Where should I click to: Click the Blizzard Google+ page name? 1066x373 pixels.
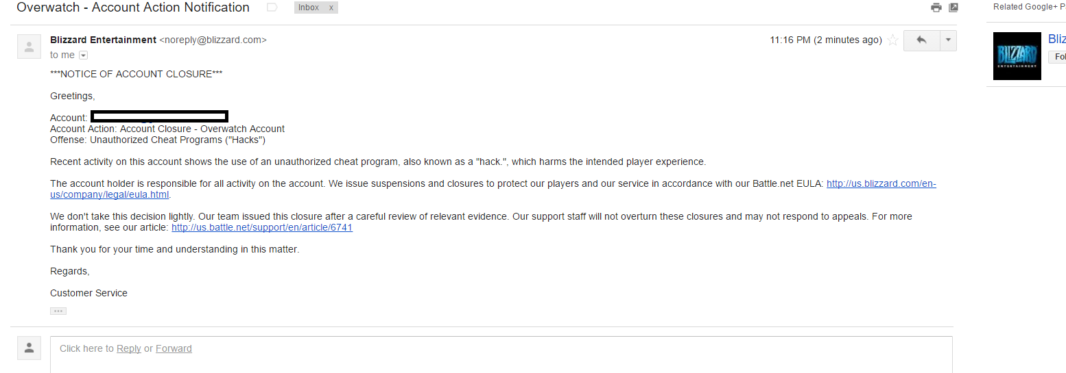[1056, 39]
